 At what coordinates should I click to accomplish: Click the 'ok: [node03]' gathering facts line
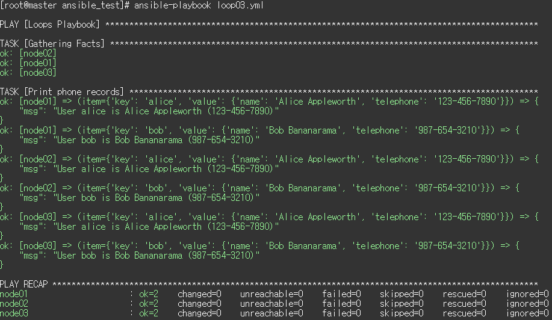pos(28,72)
